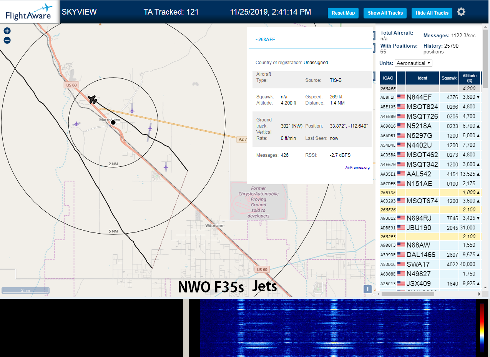Click the US flag in N5297G row
The width and height of the screenshot is (490, 357).
coord(401,136)
